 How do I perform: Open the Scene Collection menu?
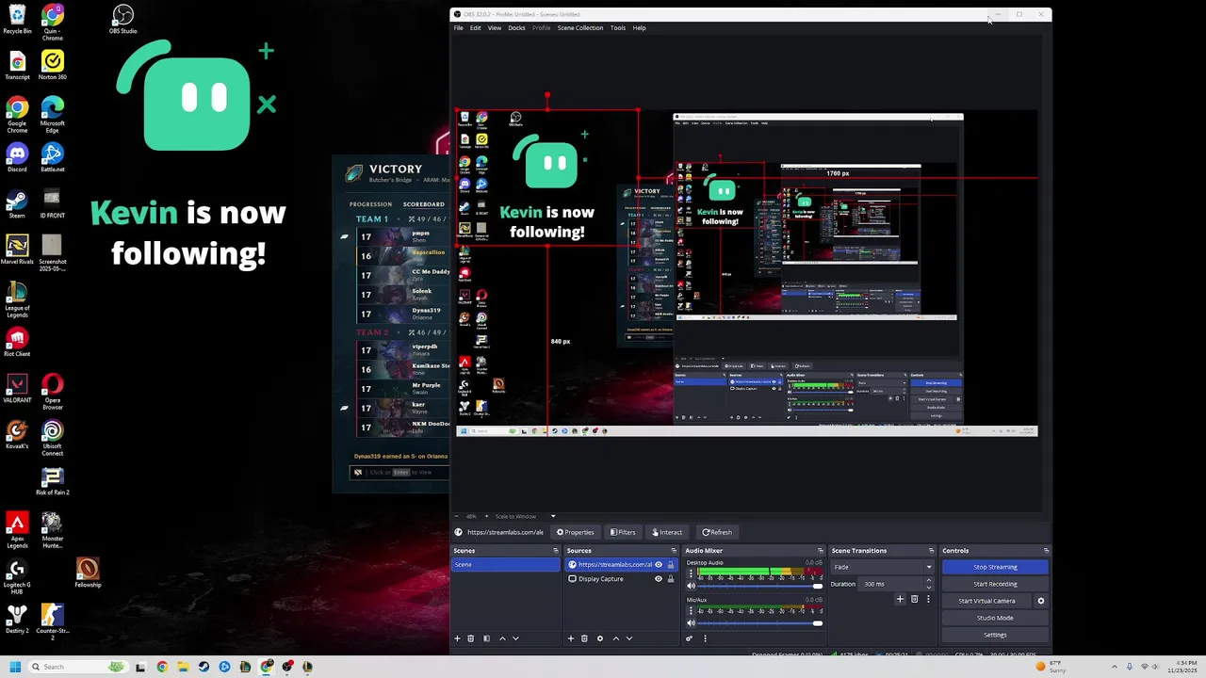pyautogui.click(x=580, y=27)
